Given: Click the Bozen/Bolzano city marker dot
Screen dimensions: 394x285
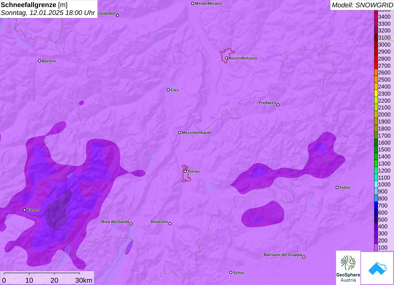Looking at the screenshot, I should click(227, 58).
